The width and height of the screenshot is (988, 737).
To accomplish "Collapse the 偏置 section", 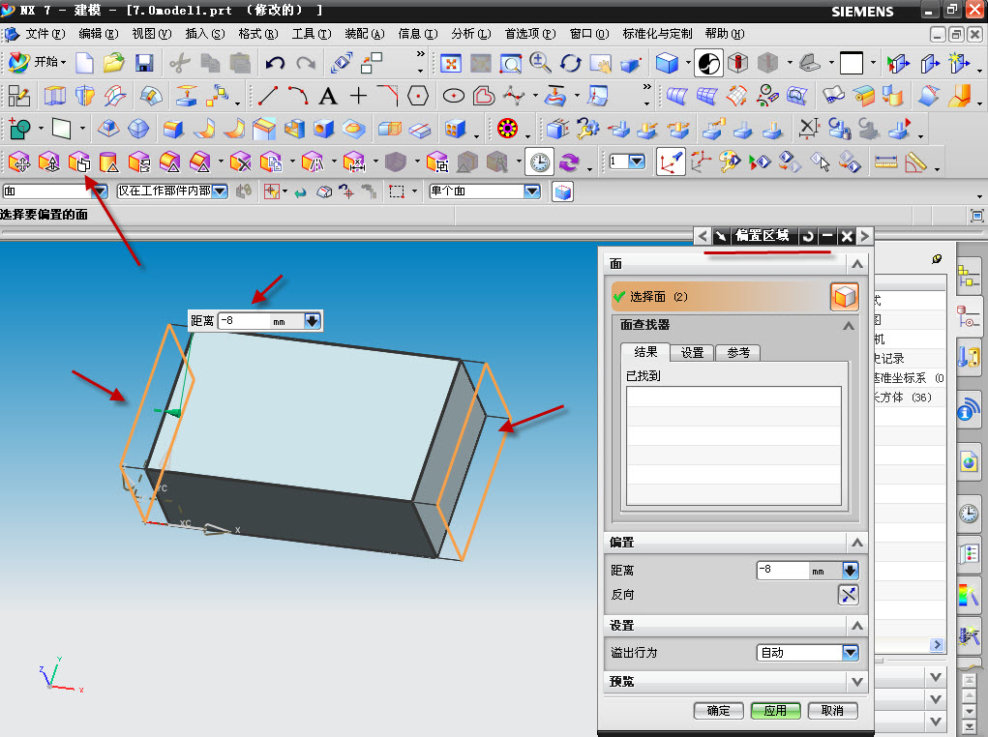I will (x=857, y=543).
